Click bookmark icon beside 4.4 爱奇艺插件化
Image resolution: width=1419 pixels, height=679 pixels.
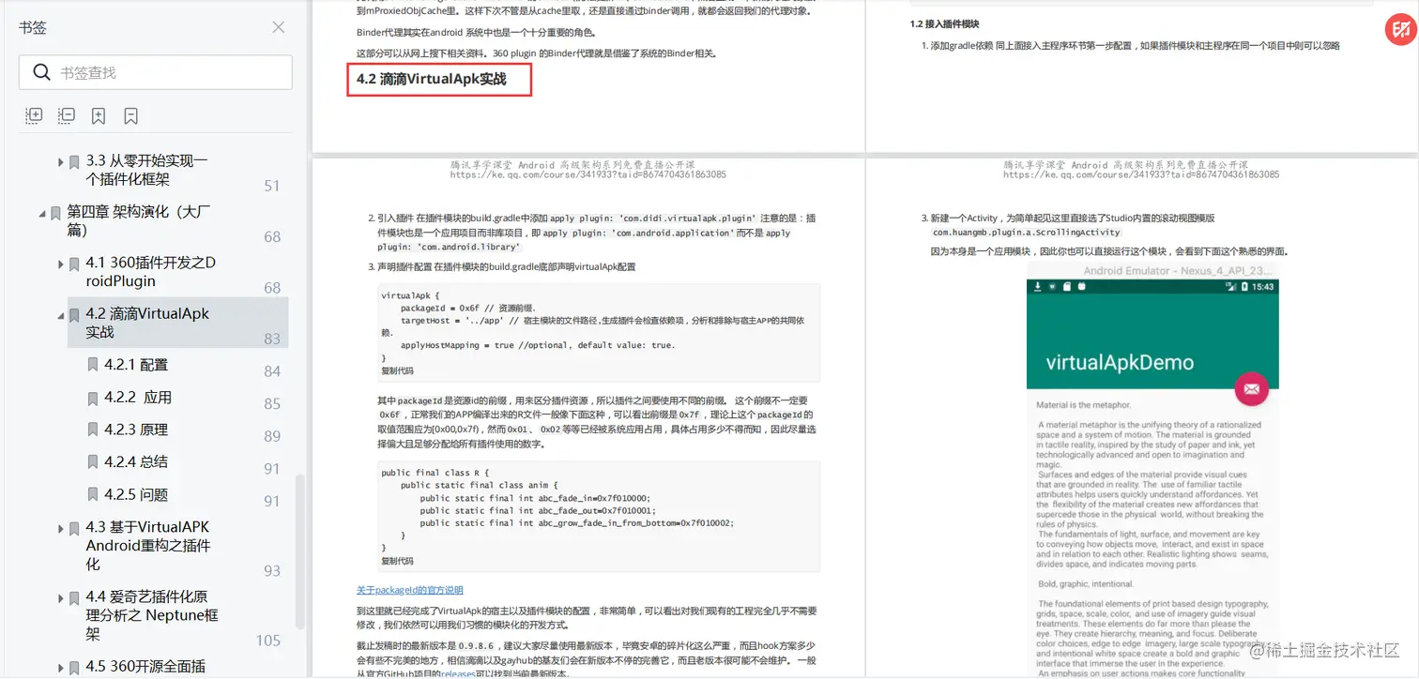tap(74, 598)
